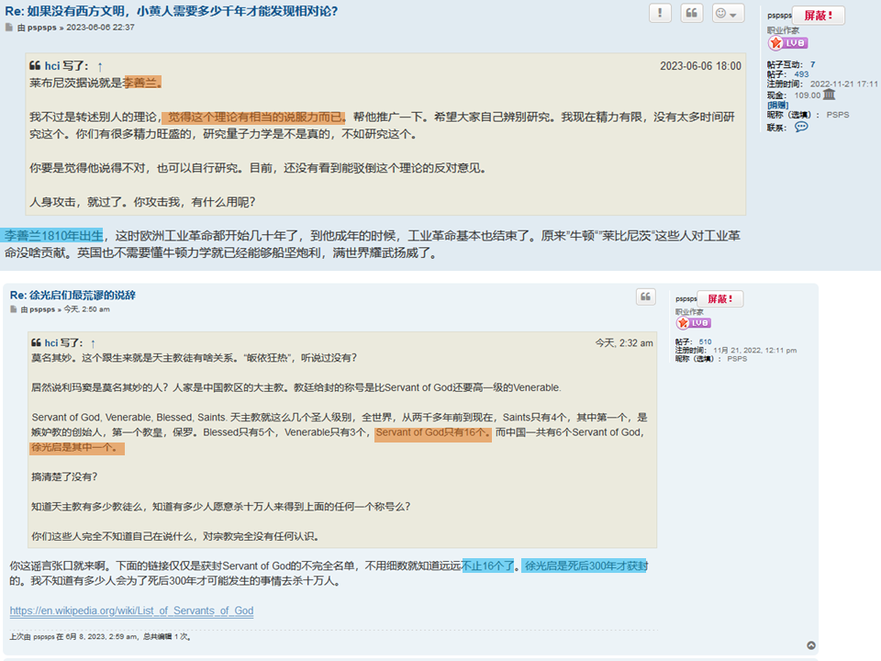Image resolution: width=881 pixels, height=661 pixels.
Task: Click the quote icon on the 徐光启 post
Action: [645, 297]
